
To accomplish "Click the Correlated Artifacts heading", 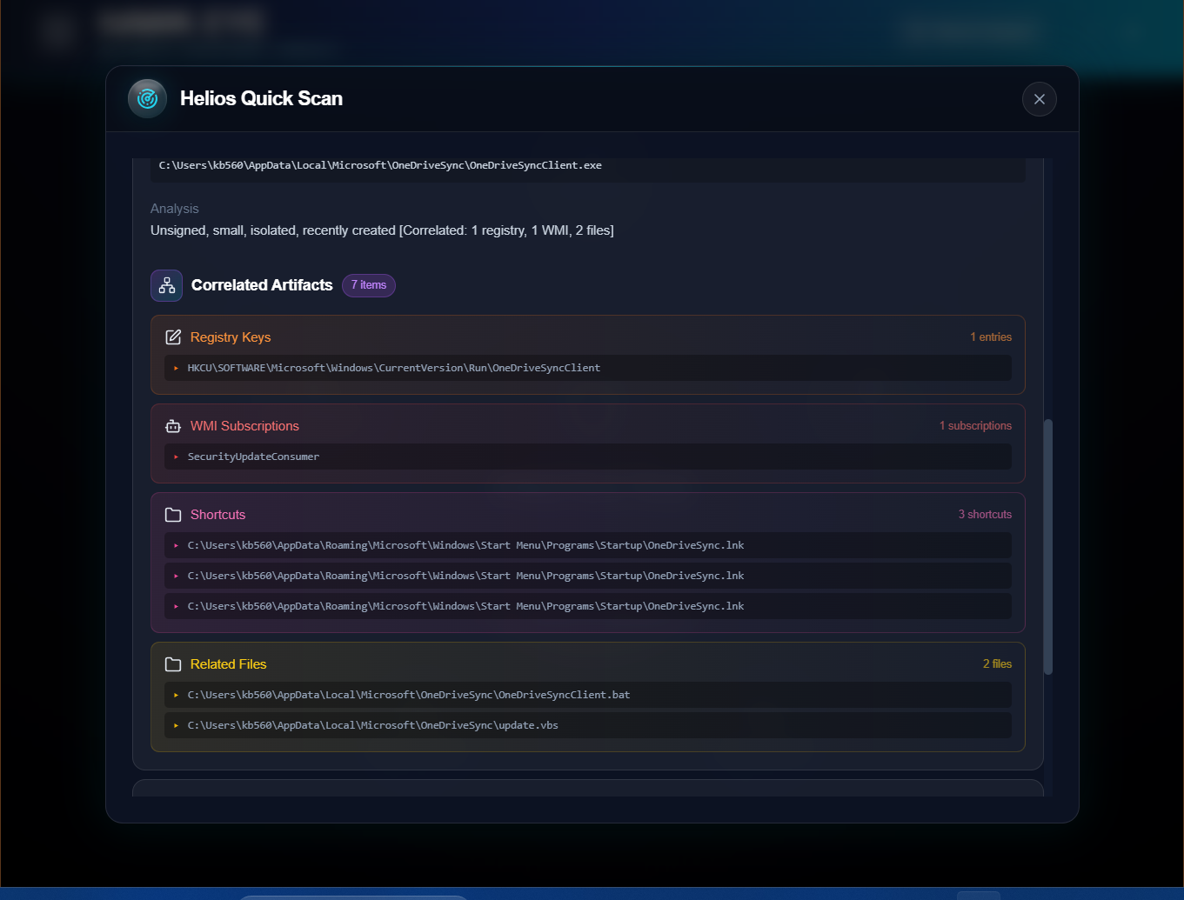I will (x=262, y=285).
